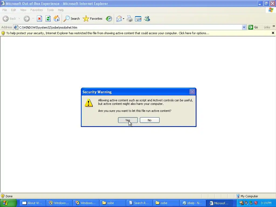This screenshot has width=276, height=207.
Task: Click the IE title bar icon
Action: 2,3
